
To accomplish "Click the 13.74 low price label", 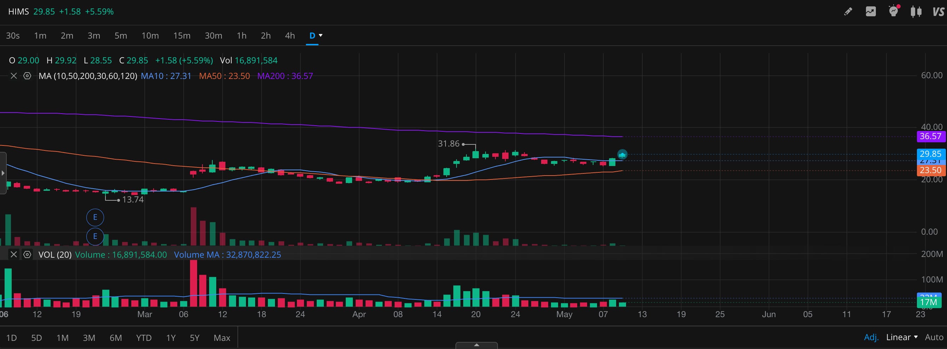I will (133, 200).
